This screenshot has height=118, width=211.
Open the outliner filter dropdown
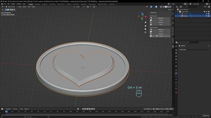[205, 7]
